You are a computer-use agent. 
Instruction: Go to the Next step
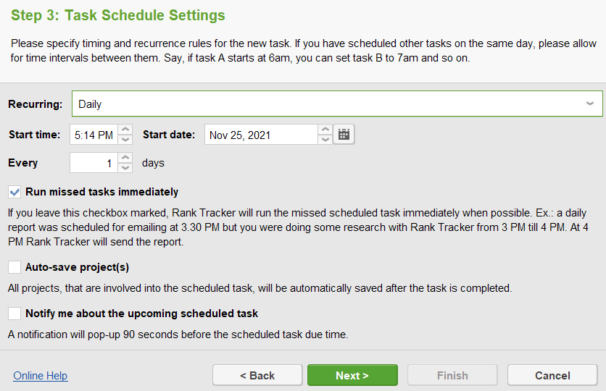pyautogui.click(x=352, y=375)
